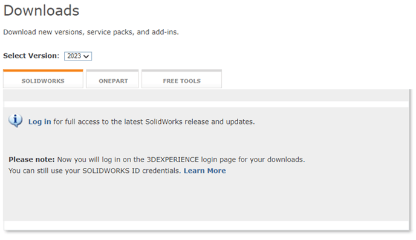The width and height of the screenshot is (416, 240).
Task: Click the gray bar above FREE TOOLS tab
Action: pos(182,71)
